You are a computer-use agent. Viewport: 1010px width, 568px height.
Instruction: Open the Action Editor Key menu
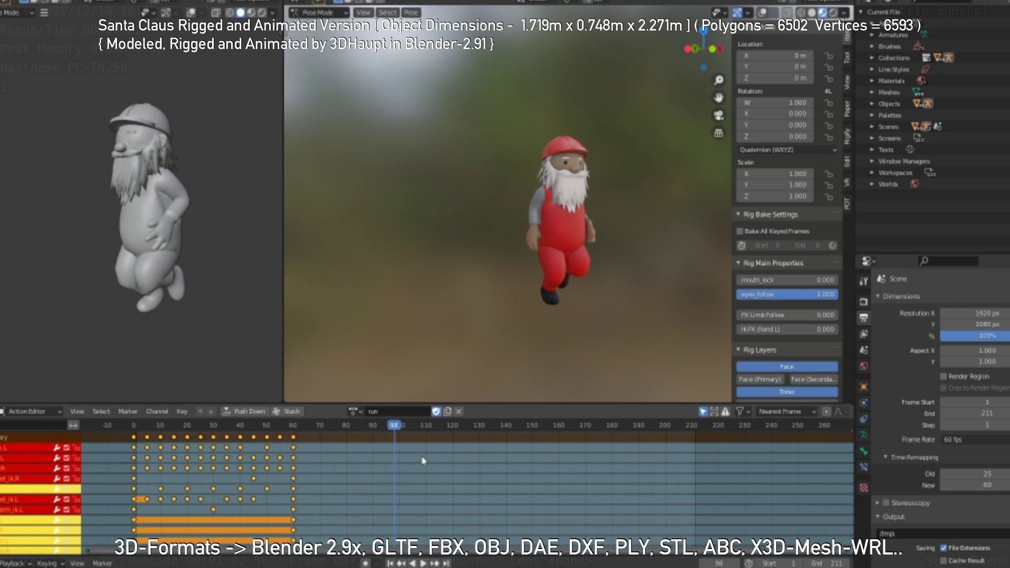[182, 411]
